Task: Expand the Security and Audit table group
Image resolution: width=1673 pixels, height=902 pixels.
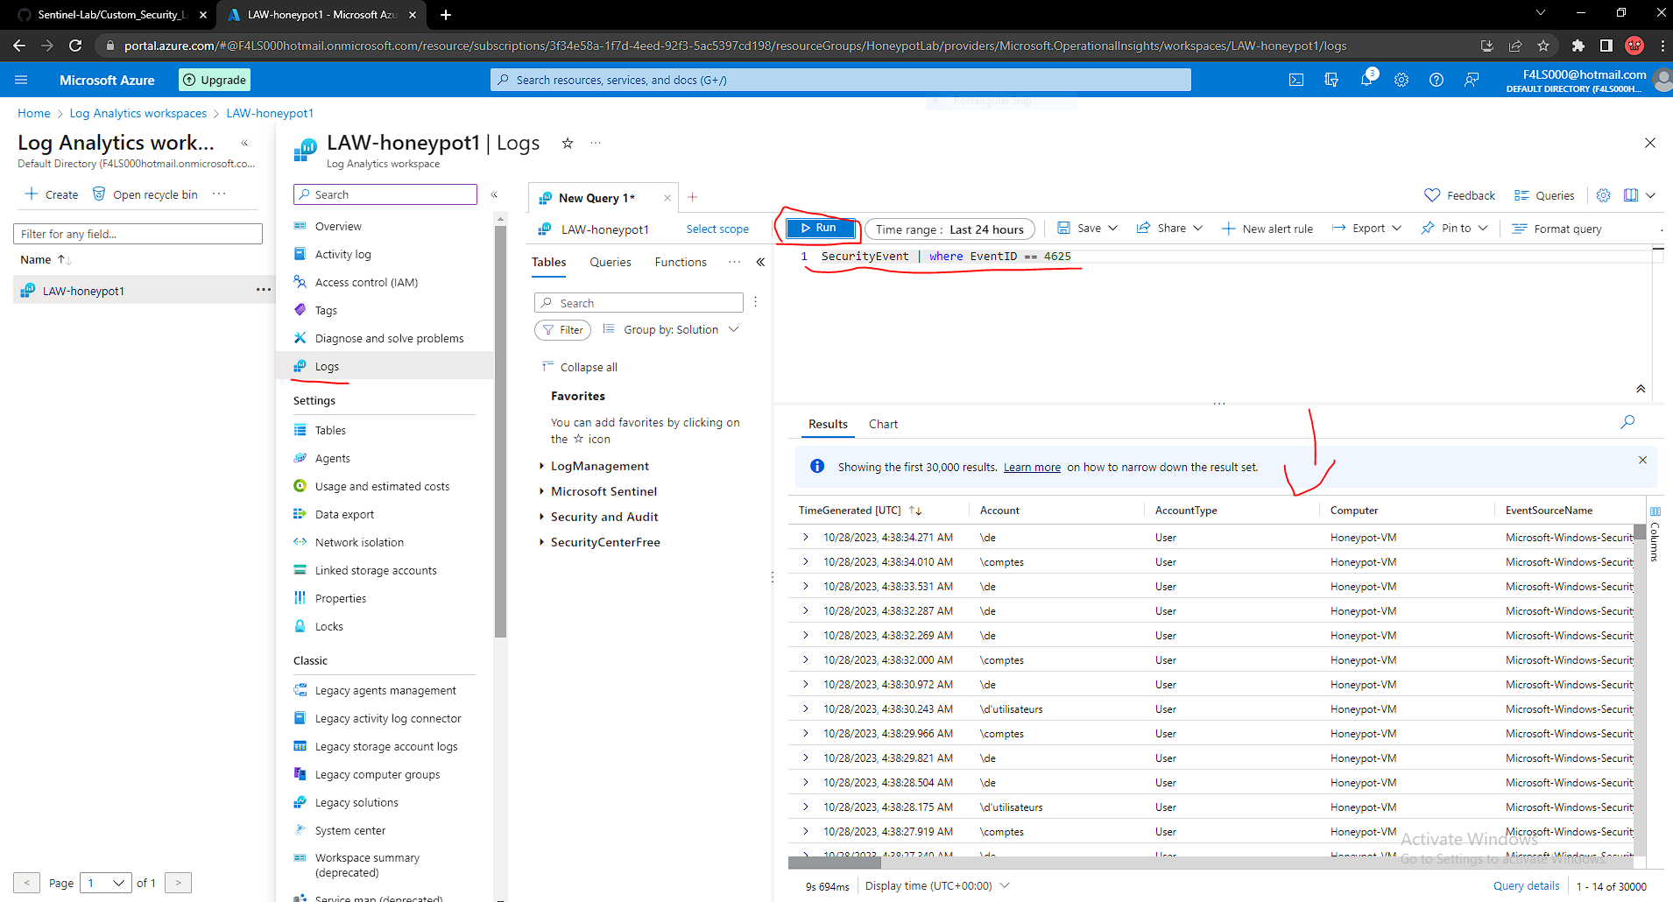Action: pyautogui.click(x=541, y=518)
